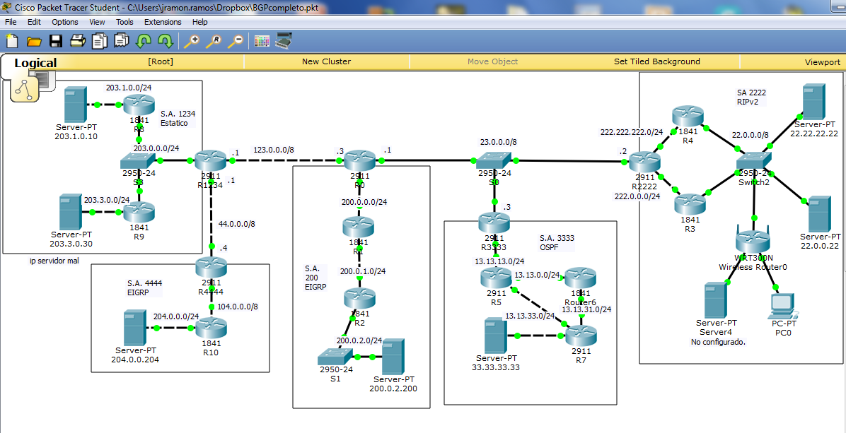Print the topology with the printer icon
The image size is (846, 433).
78,41
